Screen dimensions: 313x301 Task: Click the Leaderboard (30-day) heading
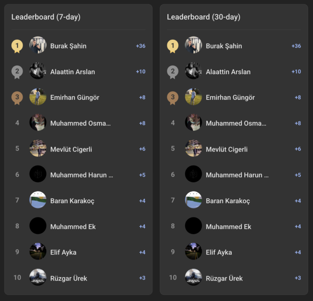203,17
